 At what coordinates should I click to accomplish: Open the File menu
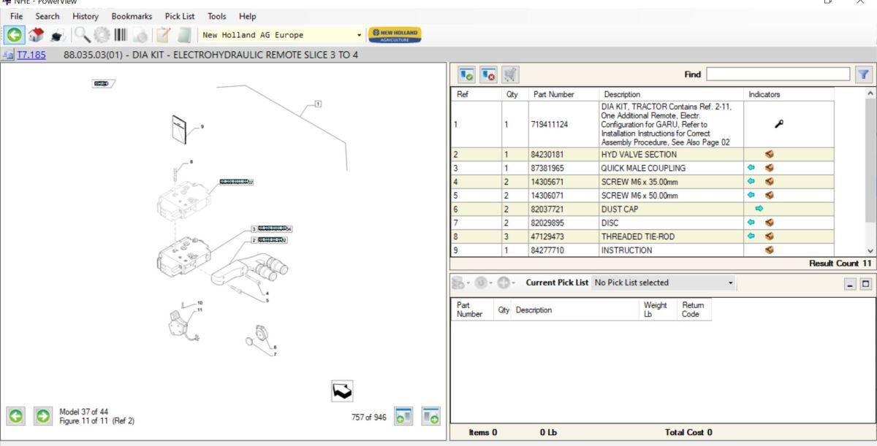tap(16, 16)
